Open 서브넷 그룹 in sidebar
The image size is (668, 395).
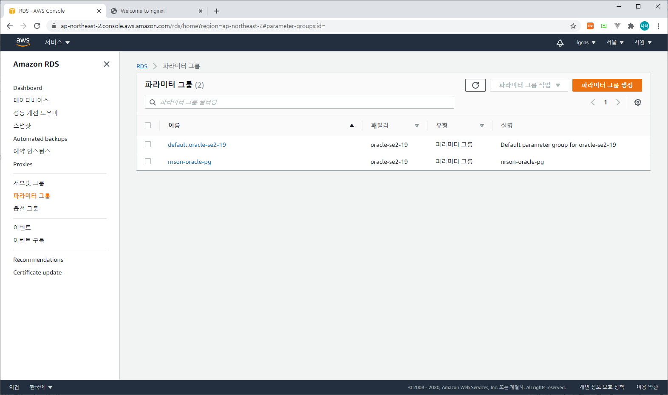pyautogui.click(x=29, y=183)
